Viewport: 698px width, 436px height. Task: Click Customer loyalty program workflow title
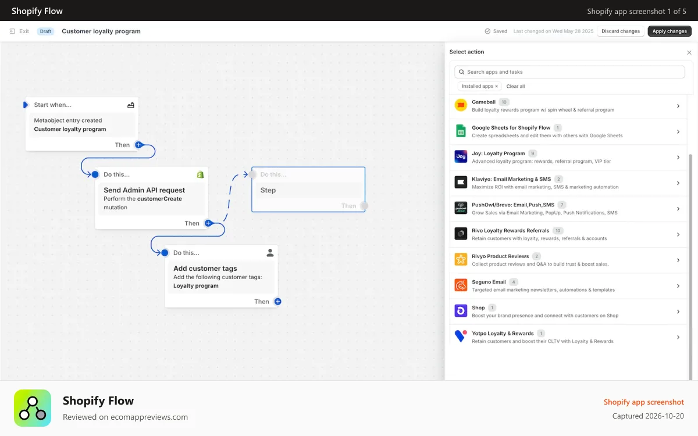click(101, 31)
